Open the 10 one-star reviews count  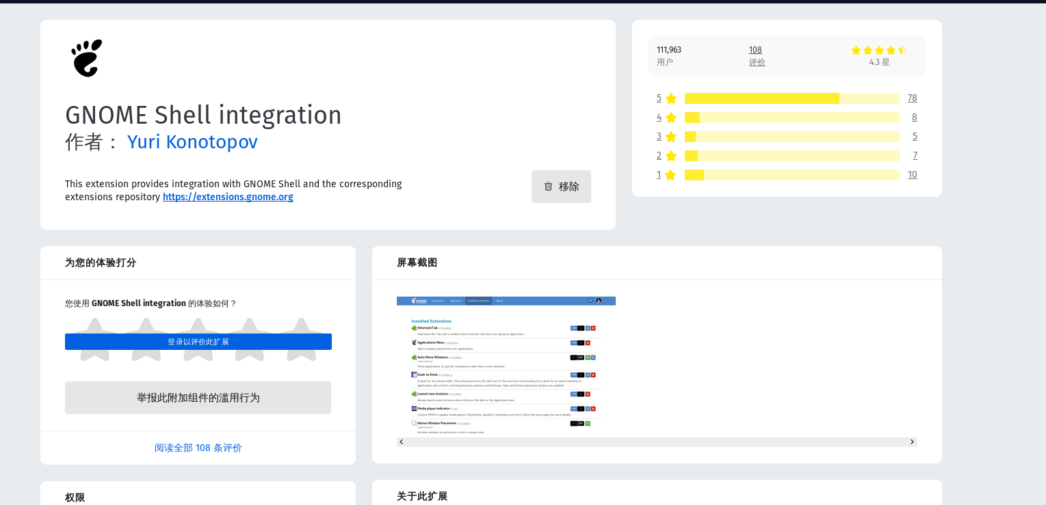912,175
